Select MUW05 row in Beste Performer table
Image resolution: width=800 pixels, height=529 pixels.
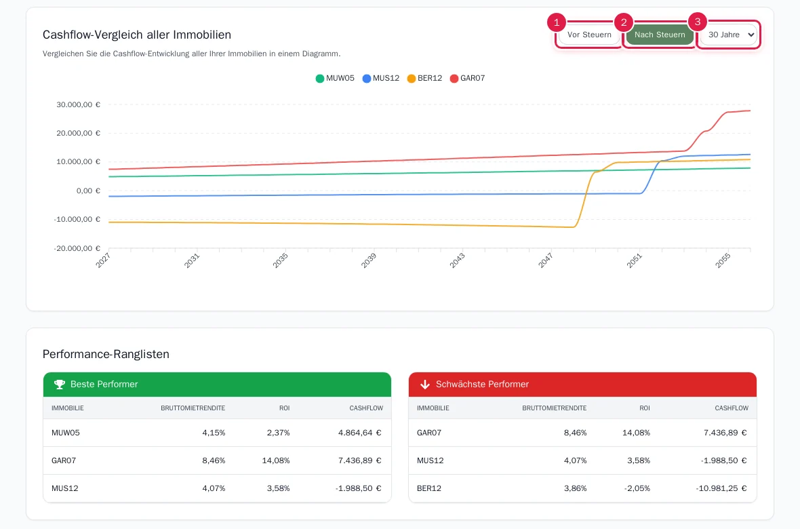point(218,433)
